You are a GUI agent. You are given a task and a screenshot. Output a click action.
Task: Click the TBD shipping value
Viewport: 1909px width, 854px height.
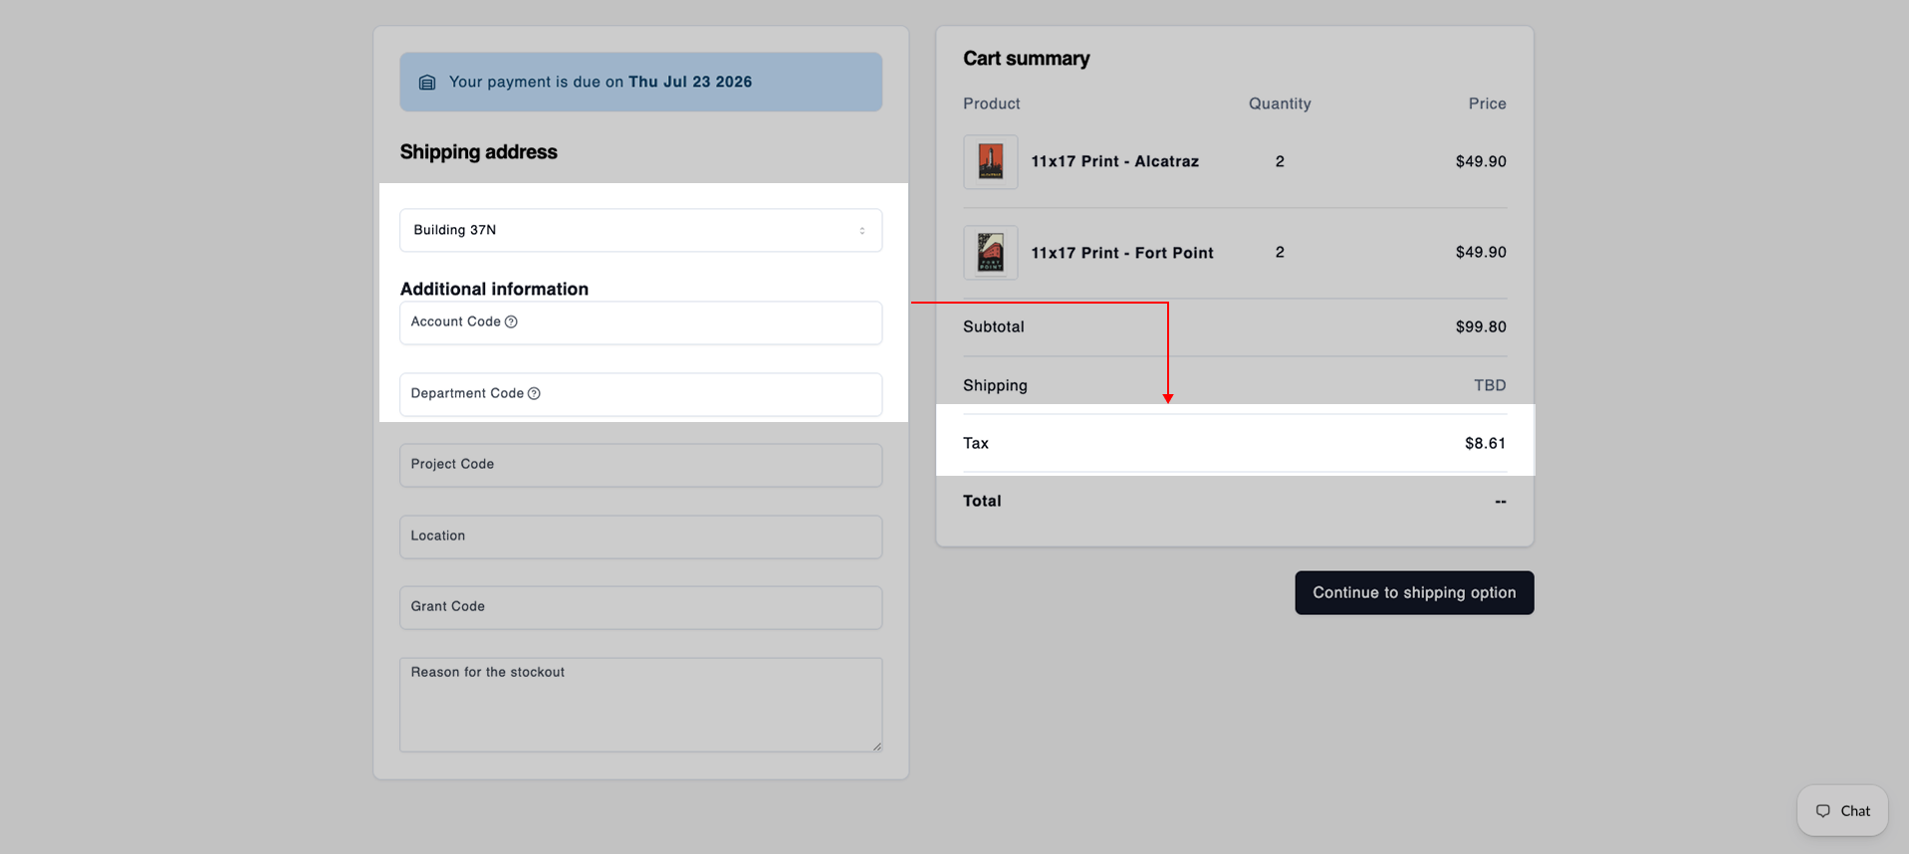point(1490,385)
